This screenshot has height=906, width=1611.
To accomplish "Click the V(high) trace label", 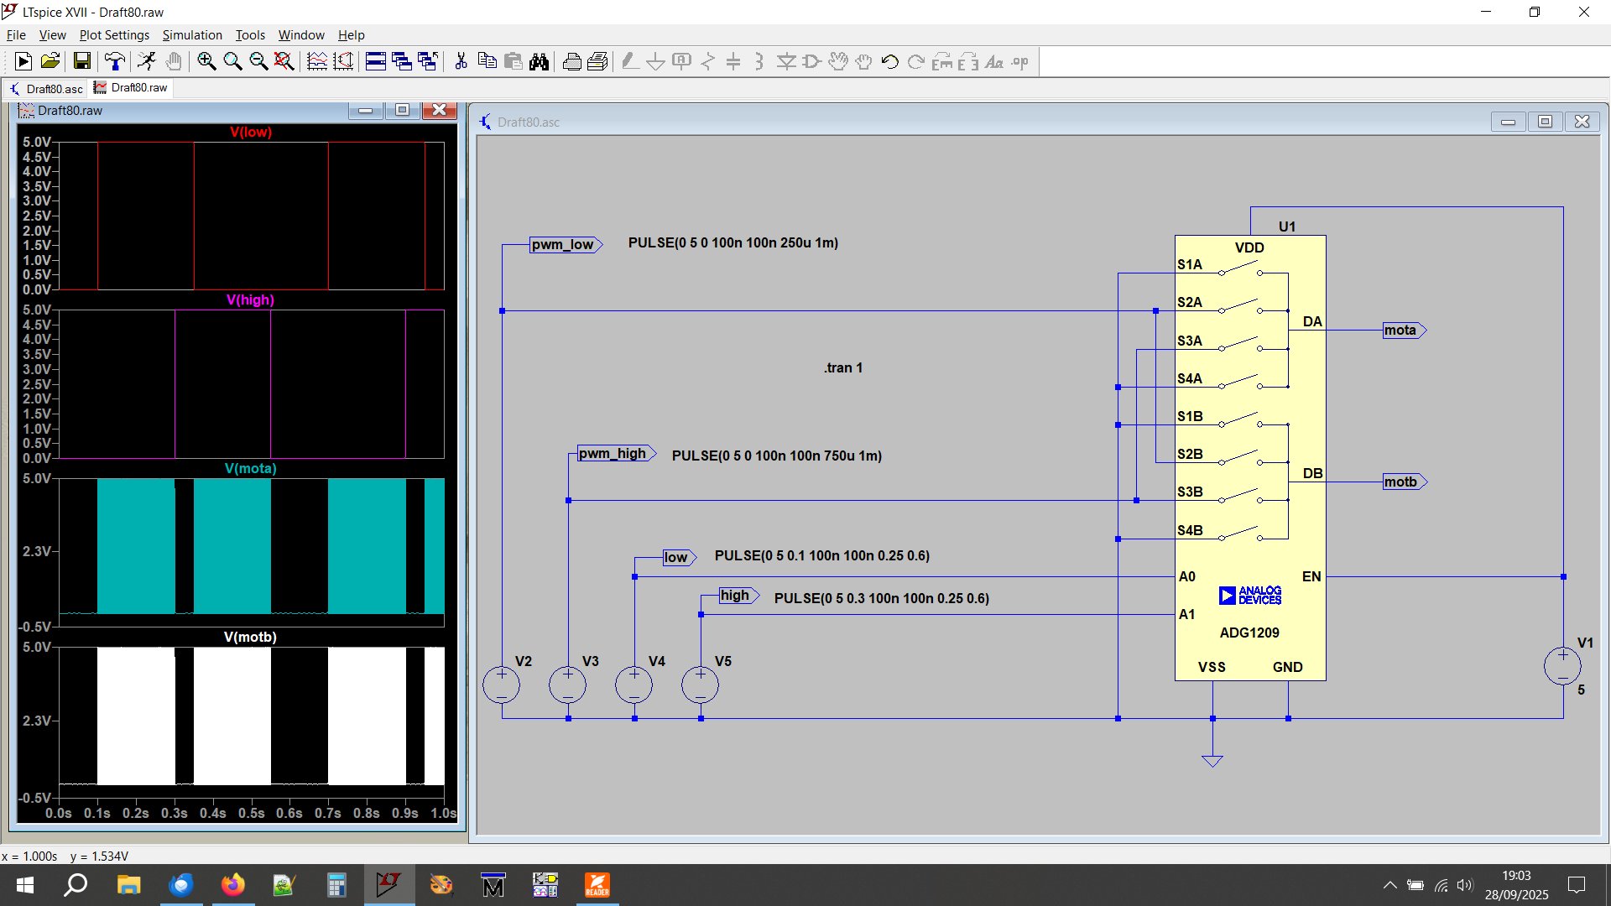I will 250,299.
